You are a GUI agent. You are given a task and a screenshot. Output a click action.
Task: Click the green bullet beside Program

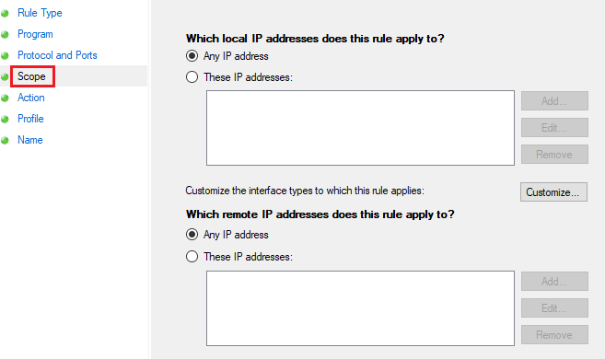coord(5,35)
